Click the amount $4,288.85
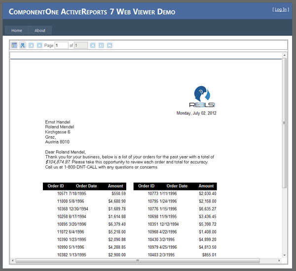This screenshot has width=296, height=271. pos(117,247)
